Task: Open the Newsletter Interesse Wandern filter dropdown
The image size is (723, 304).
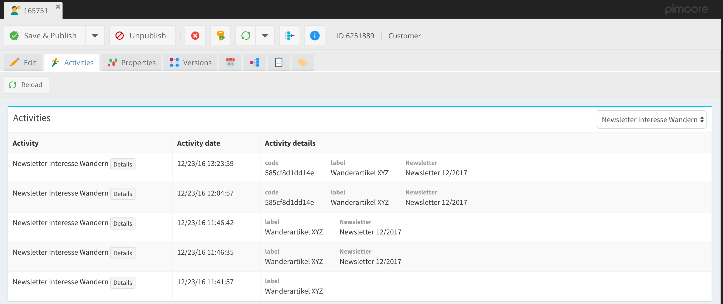Action: coord(651,120)
